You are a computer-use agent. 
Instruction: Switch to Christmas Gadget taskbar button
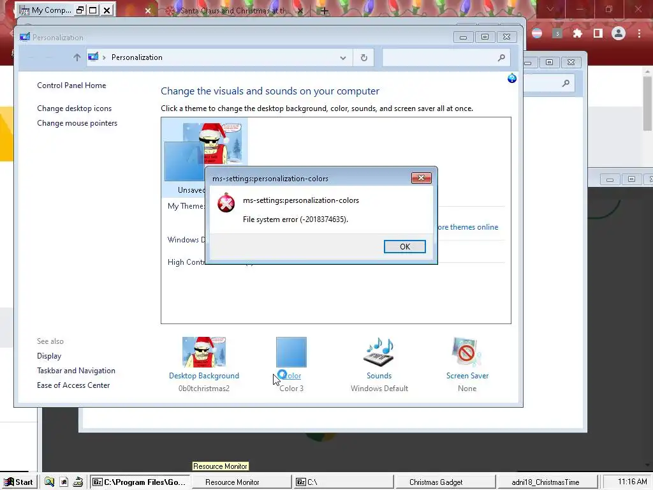pyautogui.click(x=445, y=482)
